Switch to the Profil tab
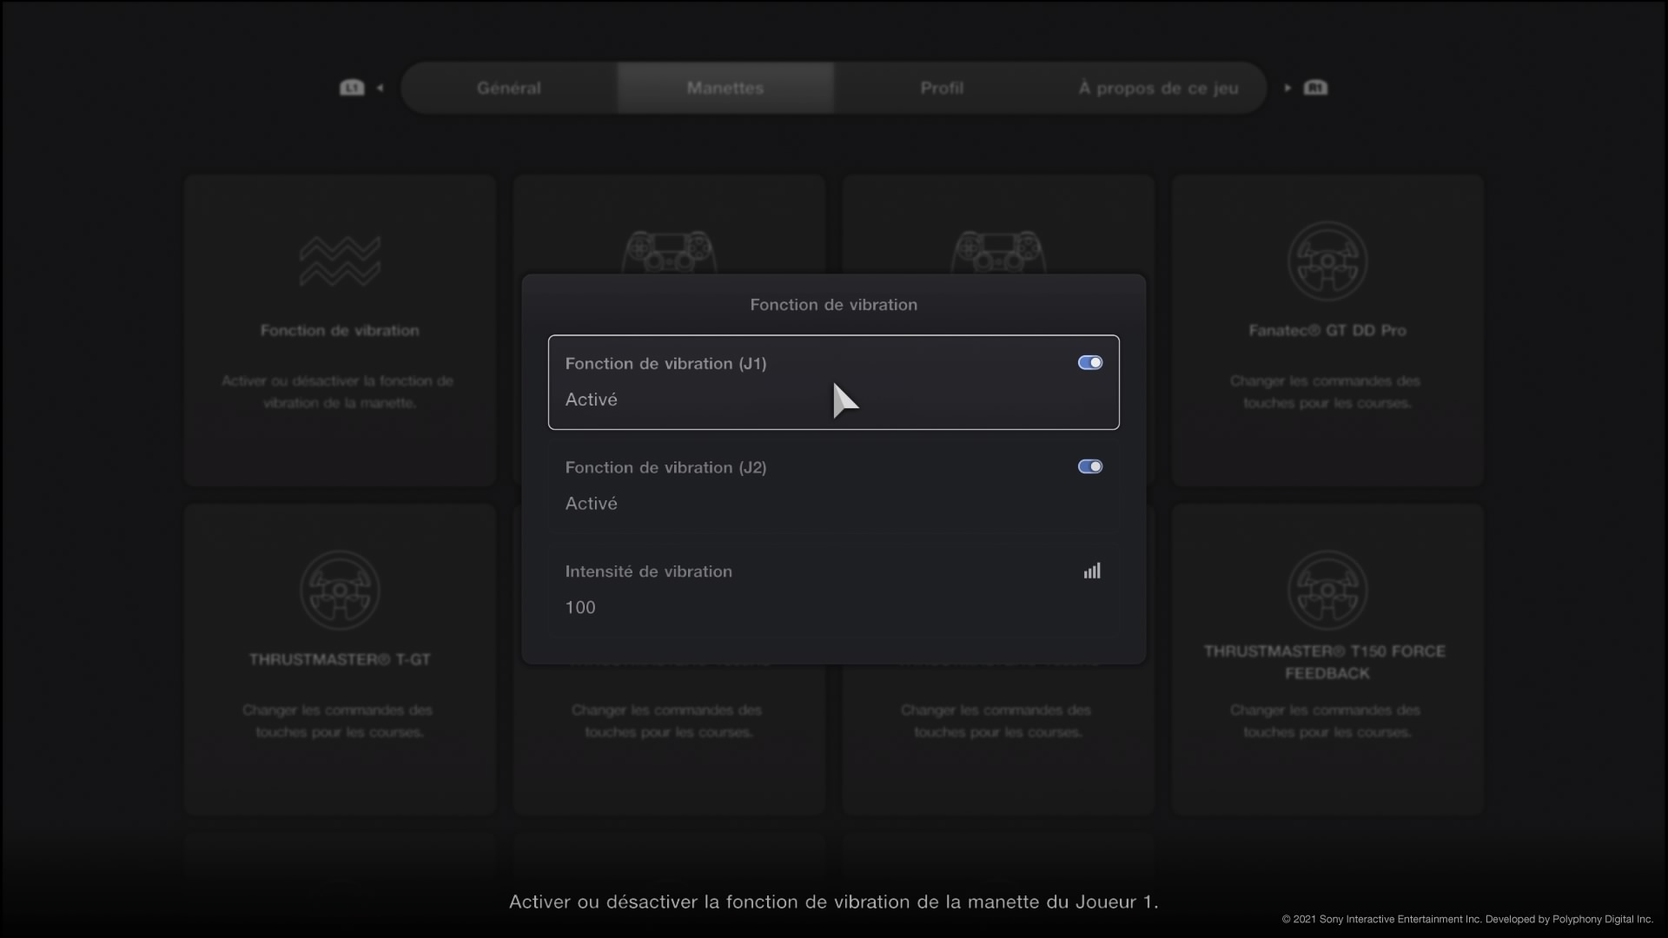 941,88
